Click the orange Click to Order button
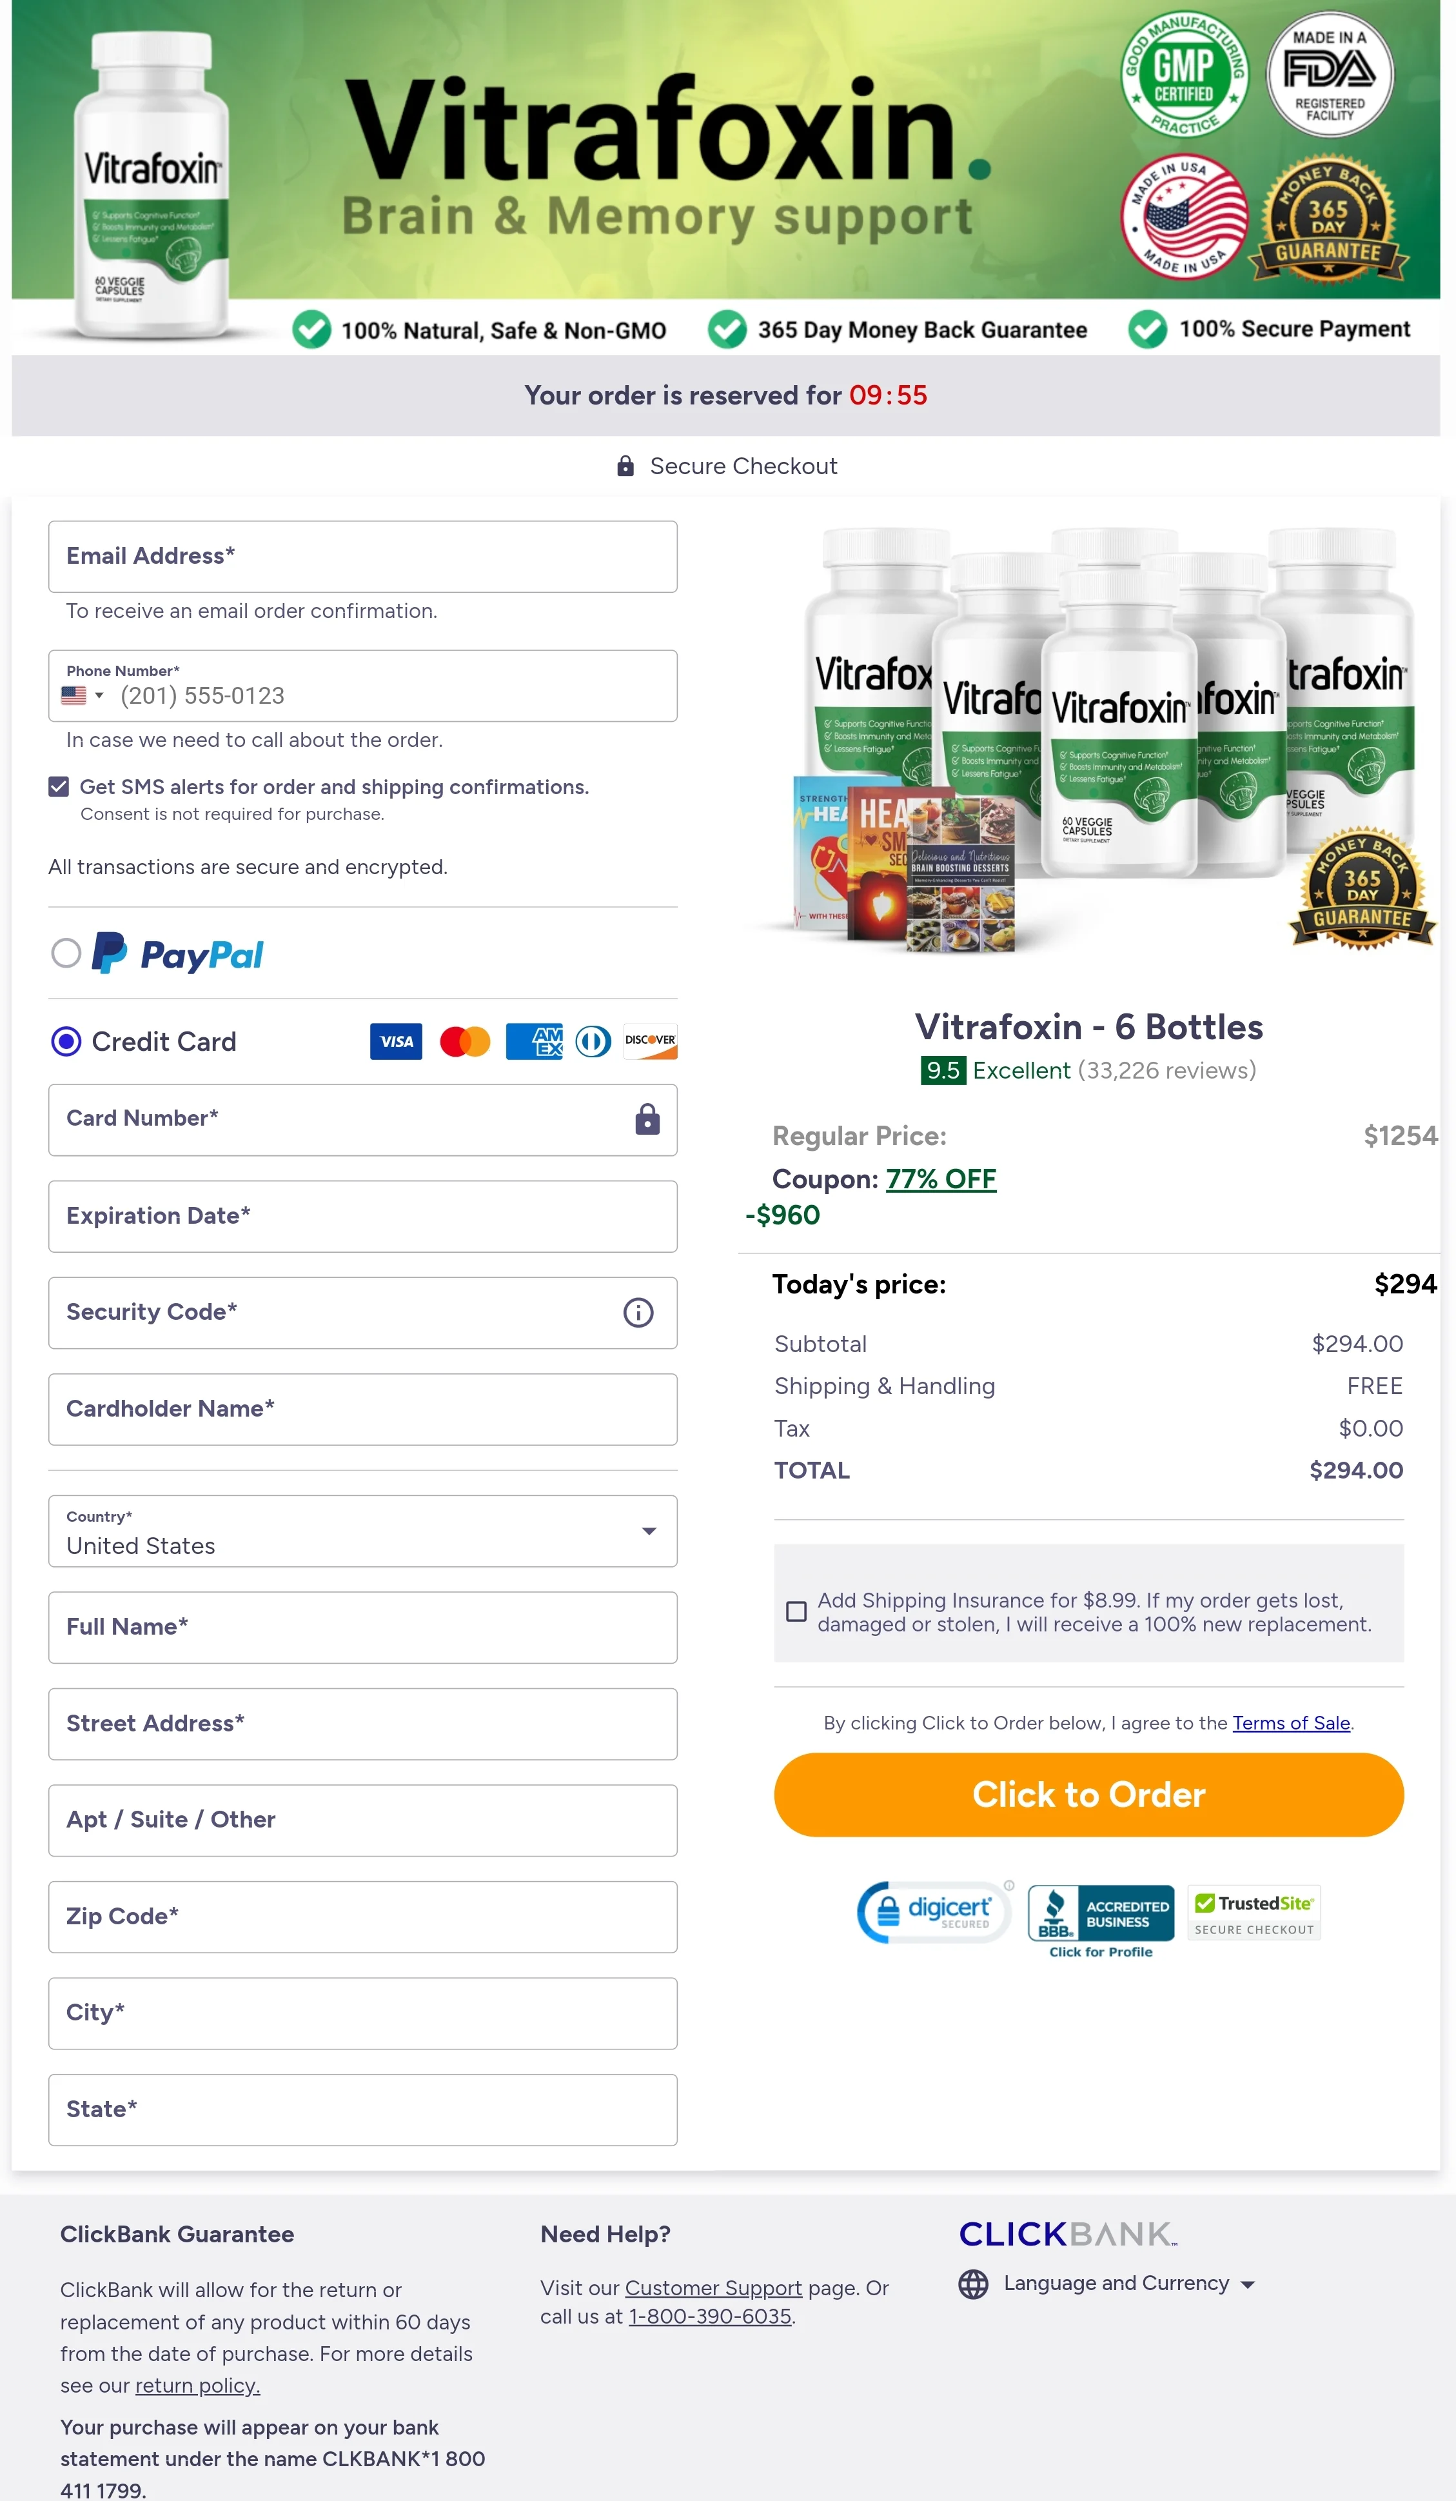 1088,1795
